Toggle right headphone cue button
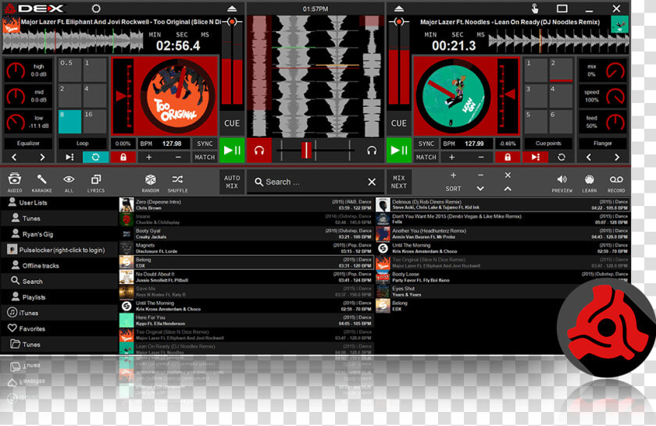Image resolution: width=656 pixels, height=426 pixels. [372, 151]
